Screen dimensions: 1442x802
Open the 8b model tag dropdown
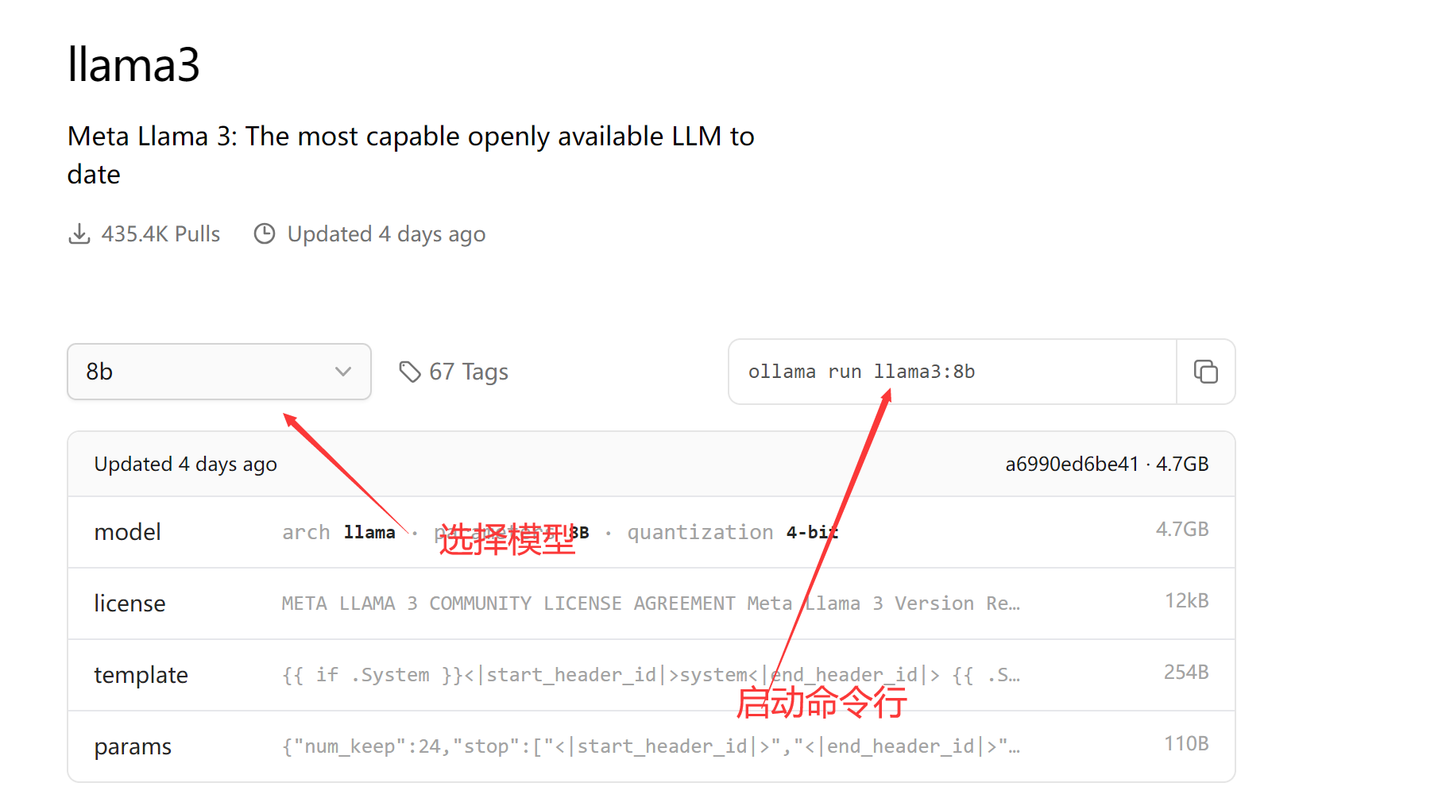tap(219, 372)
